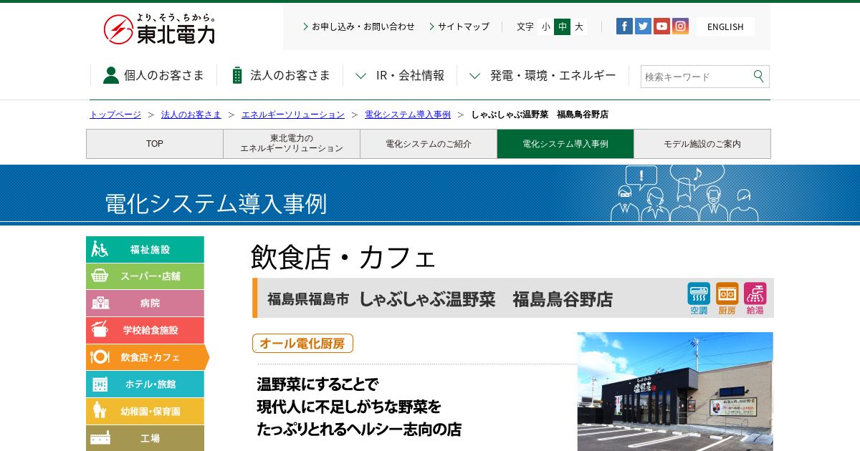Click the 検索キーワード search input field

[x=695, y=77]
